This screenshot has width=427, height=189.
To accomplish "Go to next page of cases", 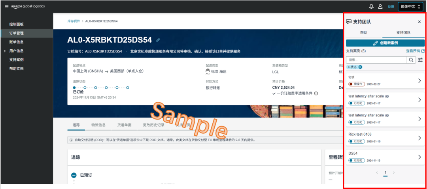I will point(393,172).
